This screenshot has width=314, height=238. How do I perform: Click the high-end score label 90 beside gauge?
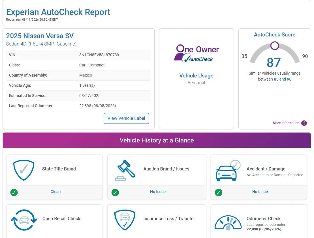click(x=305, y=56)
